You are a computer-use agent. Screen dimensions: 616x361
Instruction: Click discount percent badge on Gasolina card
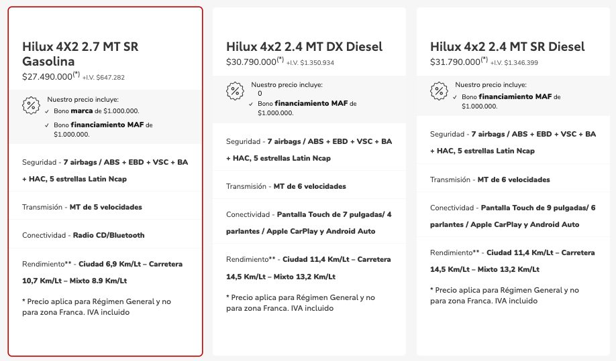31,105
